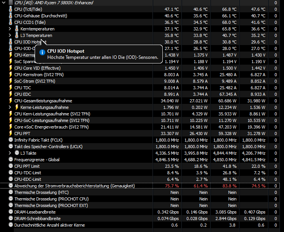
Task: Click the 47.1 °C current value of CPU (Tctl/Tdie)
Action: 172,9
